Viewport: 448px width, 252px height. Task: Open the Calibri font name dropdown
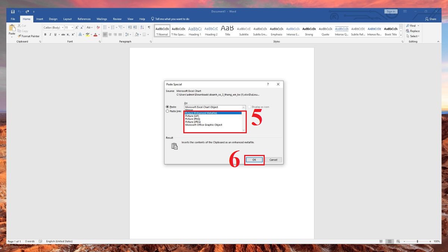pyautogui.click(x=62, y=28)
